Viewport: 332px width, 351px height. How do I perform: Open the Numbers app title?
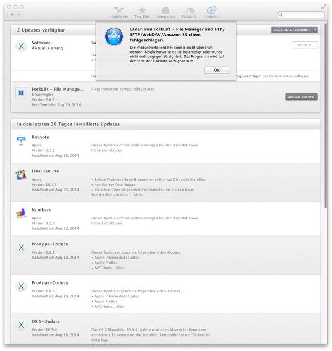point(41,209)
